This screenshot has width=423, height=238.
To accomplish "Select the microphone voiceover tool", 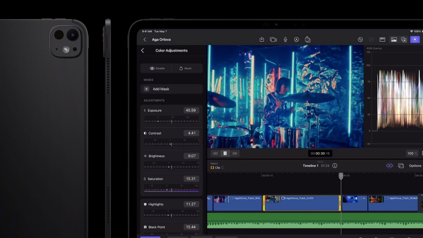I will click(x=285, y=39).
